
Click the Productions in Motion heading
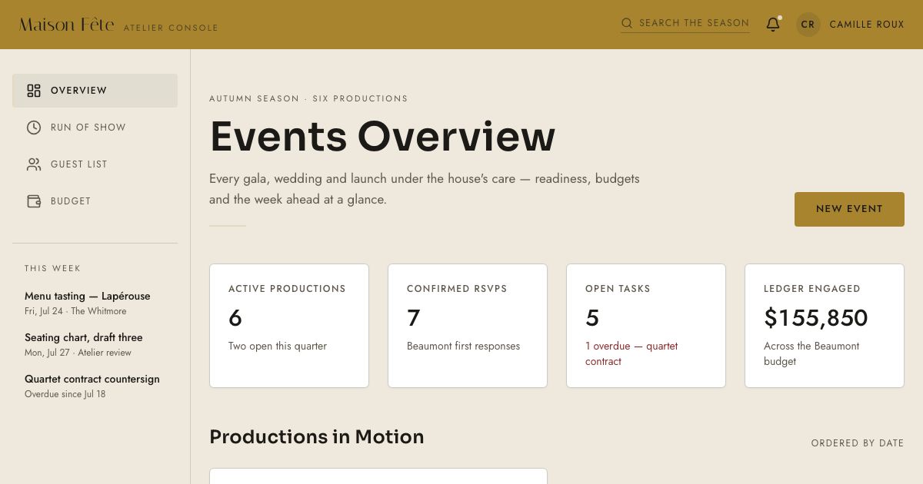317,436
